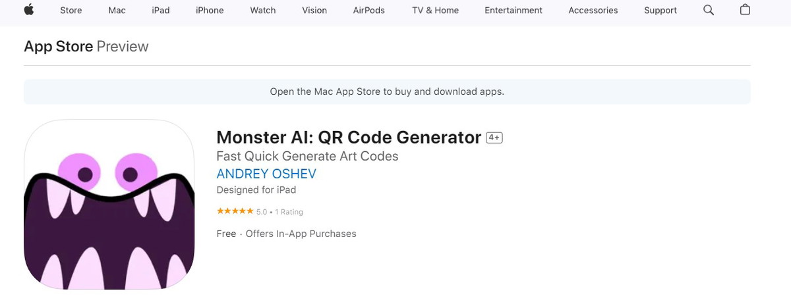
Task: Click the Open the Mac App Store banner
Action: [x=387, y=91]
